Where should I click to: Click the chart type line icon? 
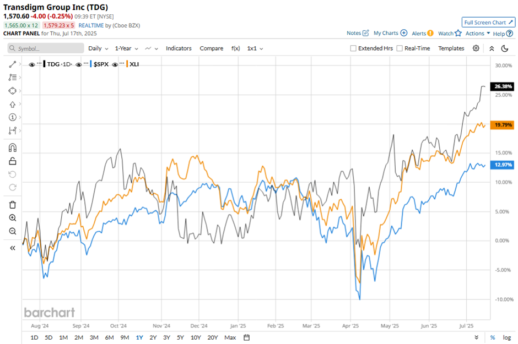click(148, 48)
